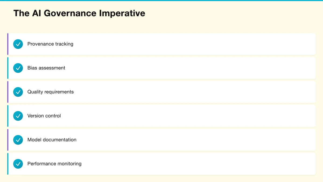
Task: Select the teal accent bar beside Version control
Action: [x=8, y=116]
